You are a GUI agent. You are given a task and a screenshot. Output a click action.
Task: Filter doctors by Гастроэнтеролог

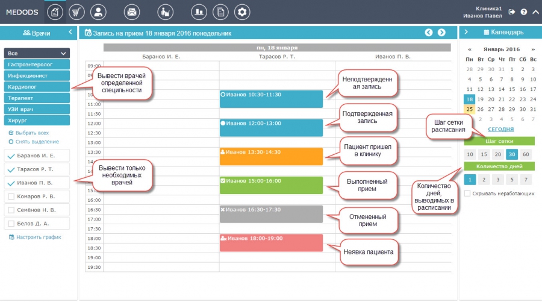click(x=37, y=64)
